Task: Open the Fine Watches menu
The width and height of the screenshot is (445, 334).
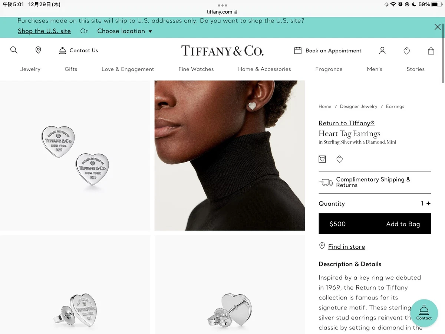Action: point(196,69)
